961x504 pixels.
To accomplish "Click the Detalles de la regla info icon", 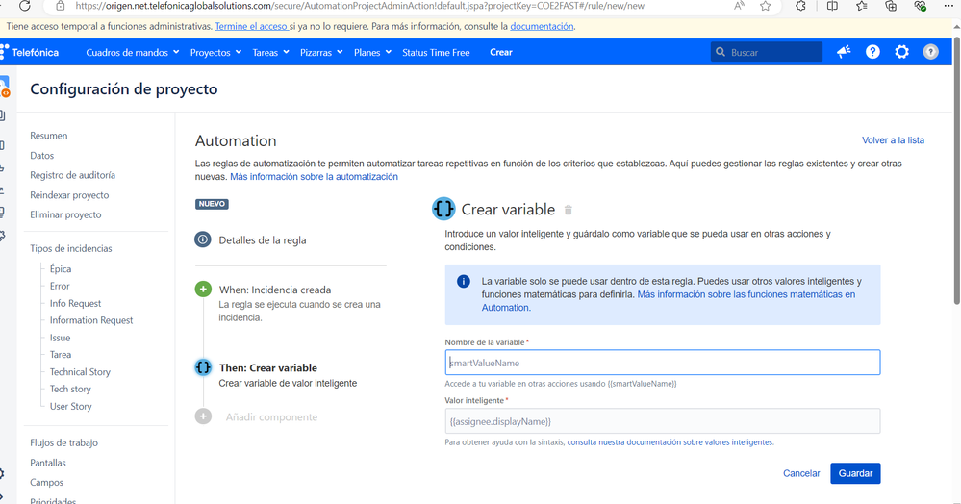I will click(203, 239).
